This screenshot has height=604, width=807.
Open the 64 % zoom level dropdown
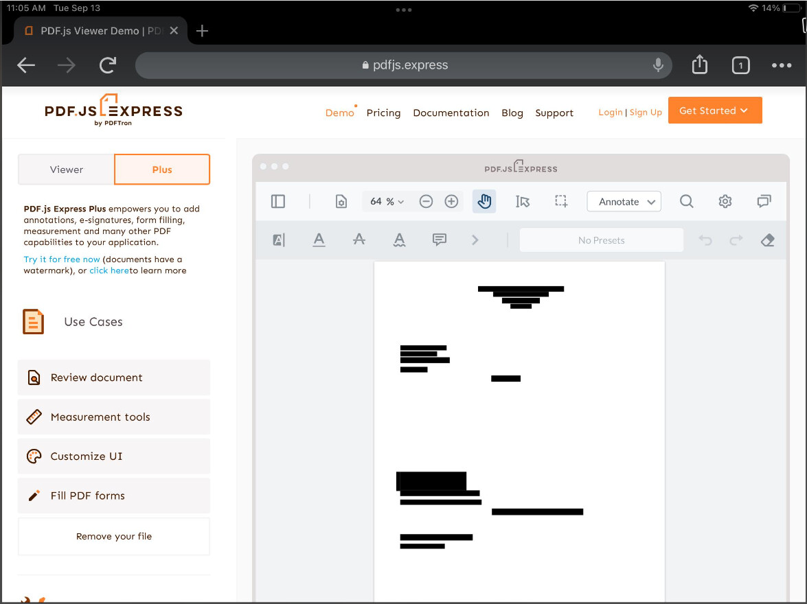[x=387, y=201]
